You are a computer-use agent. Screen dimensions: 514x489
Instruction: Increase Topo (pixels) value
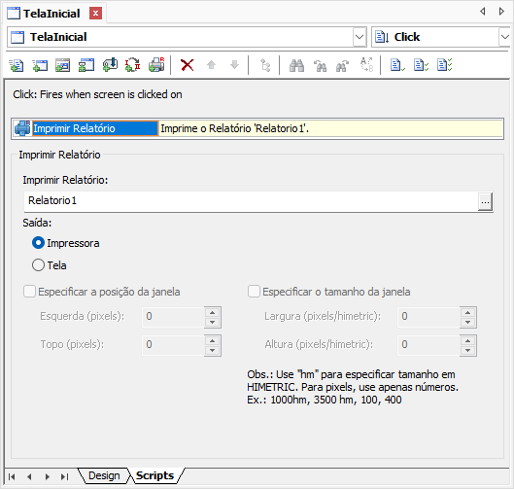click(213, 340)
